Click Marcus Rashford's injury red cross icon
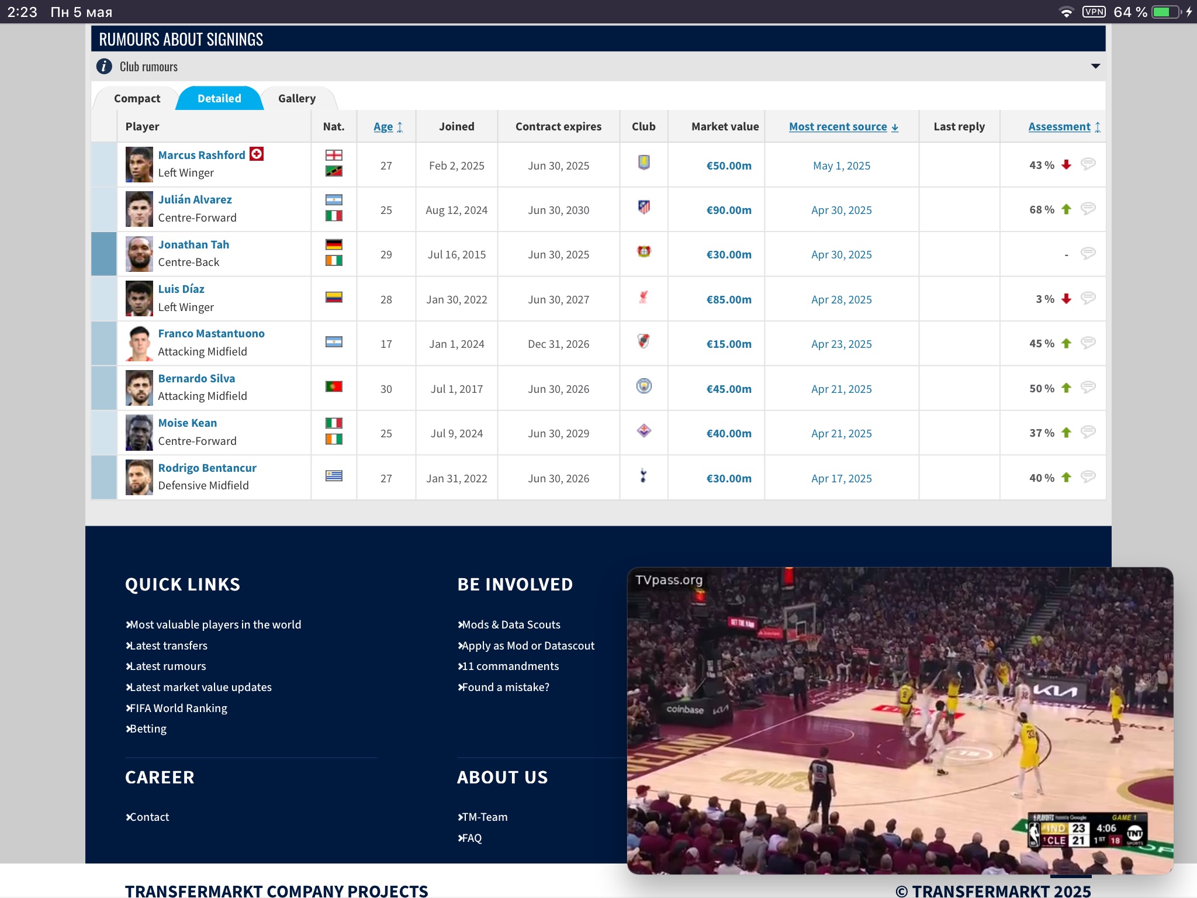Image resolution: width=1197 pixels, height=898 pixels. point(257,154)
